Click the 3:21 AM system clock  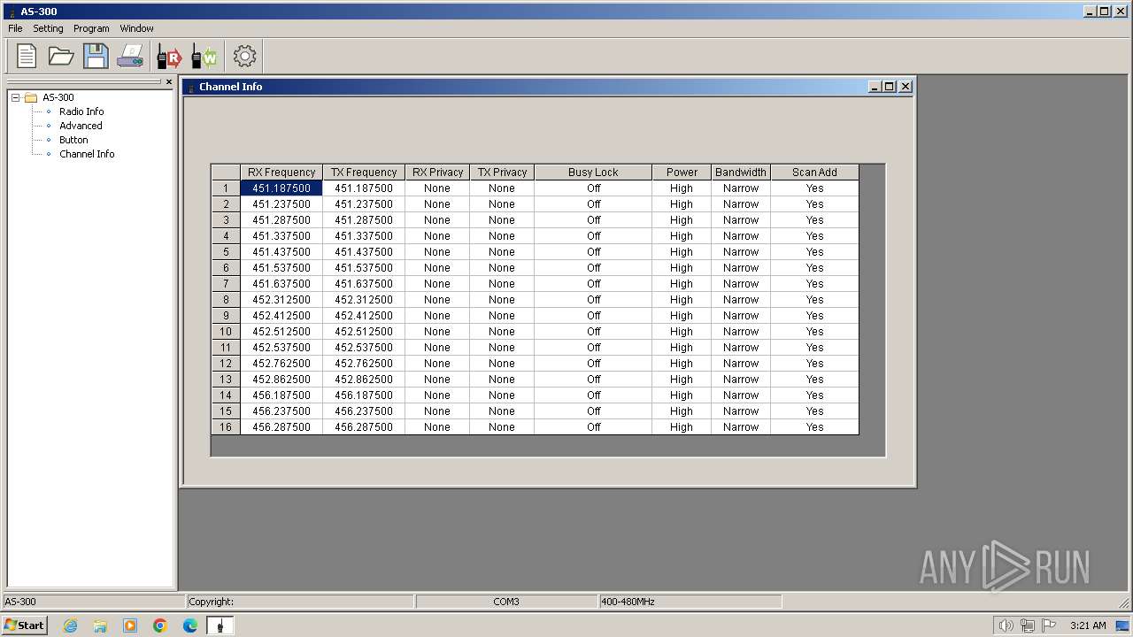pos(1088,625)
